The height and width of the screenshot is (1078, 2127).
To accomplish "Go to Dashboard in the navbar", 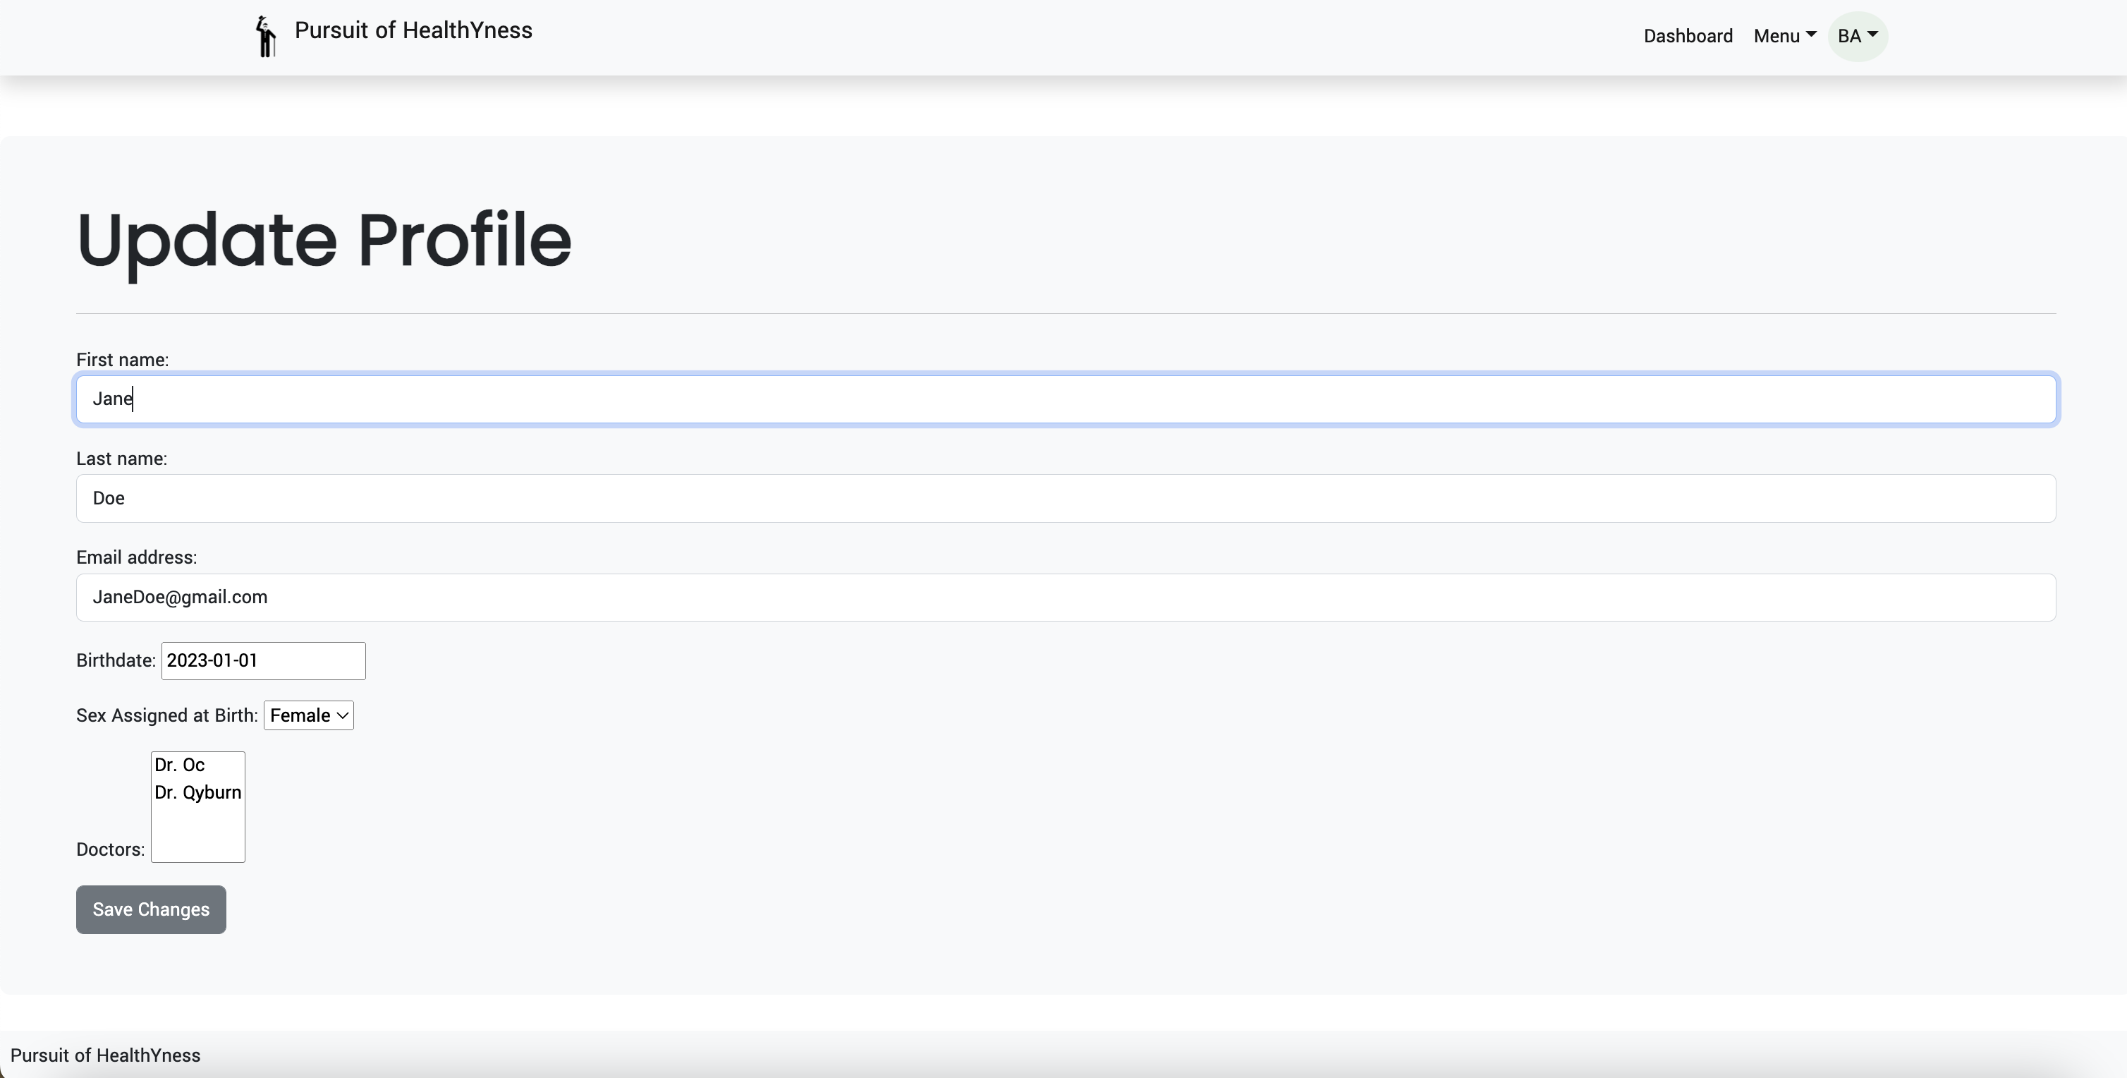I will (1688, 37).
